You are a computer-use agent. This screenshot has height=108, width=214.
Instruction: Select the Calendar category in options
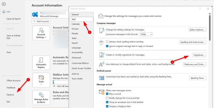[x=76, y=24]
